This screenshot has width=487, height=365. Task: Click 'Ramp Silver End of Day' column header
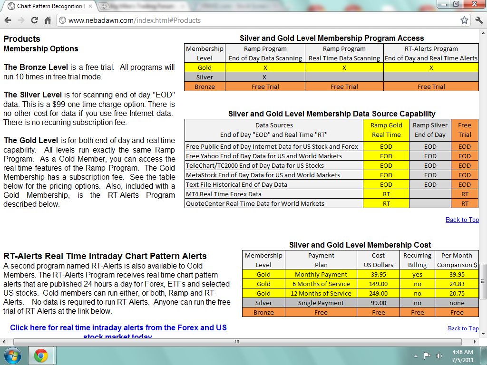[x=430, y=130]
